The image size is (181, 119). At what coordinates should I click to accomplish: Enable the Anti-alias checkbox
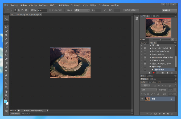tap(50, 10)
